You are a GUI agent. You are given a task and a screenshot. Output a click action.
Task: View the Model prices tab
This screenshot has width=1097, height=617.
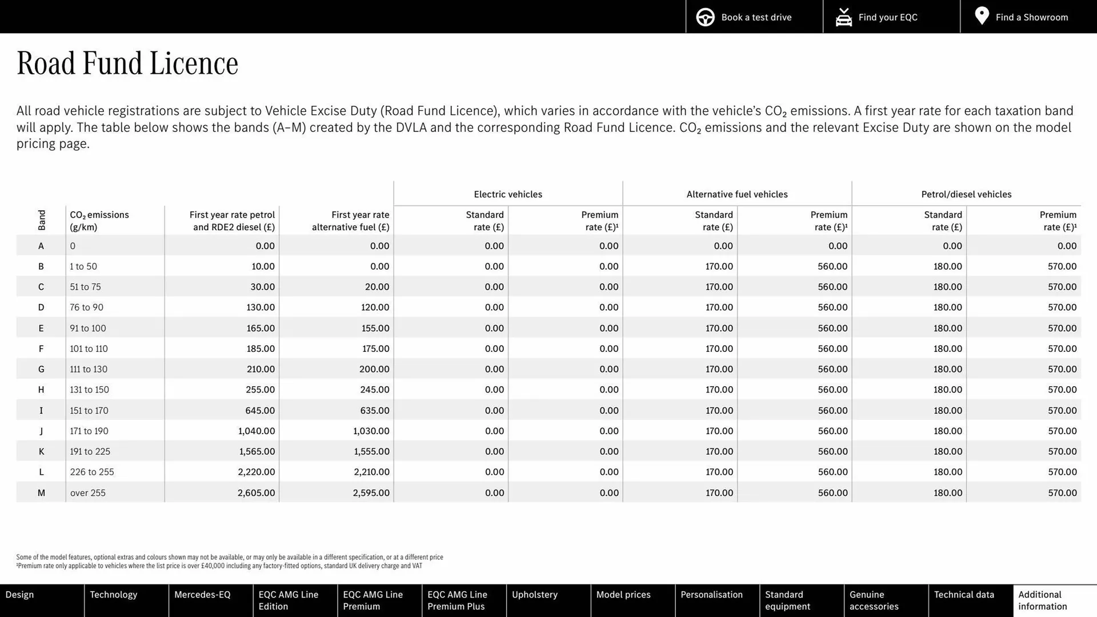click(632, 600)
